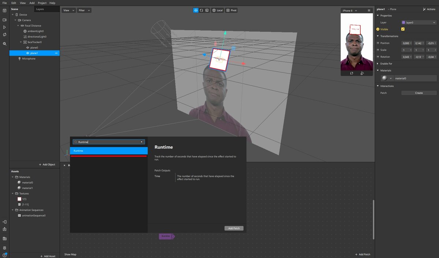Viewport: 439px width, 258px height.
Task: Open the Project menu
Action: [42, 3]
